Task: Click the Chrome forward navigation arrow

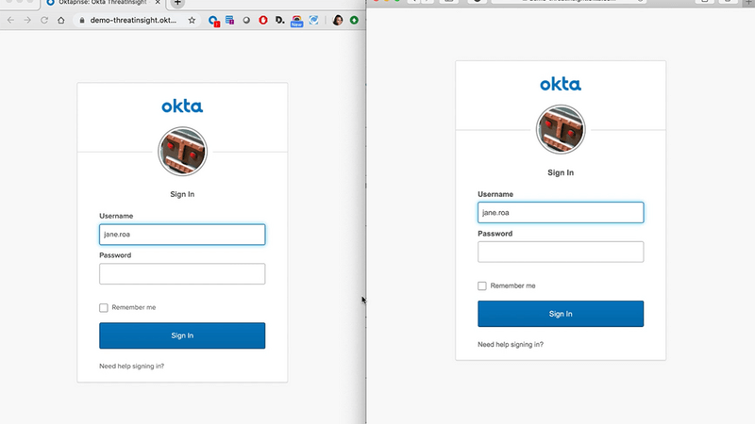Action: [x=26, y=20]
